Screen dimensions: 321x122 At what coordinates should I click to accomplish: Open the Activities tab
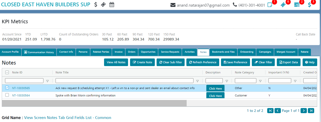tap(190, 52)
